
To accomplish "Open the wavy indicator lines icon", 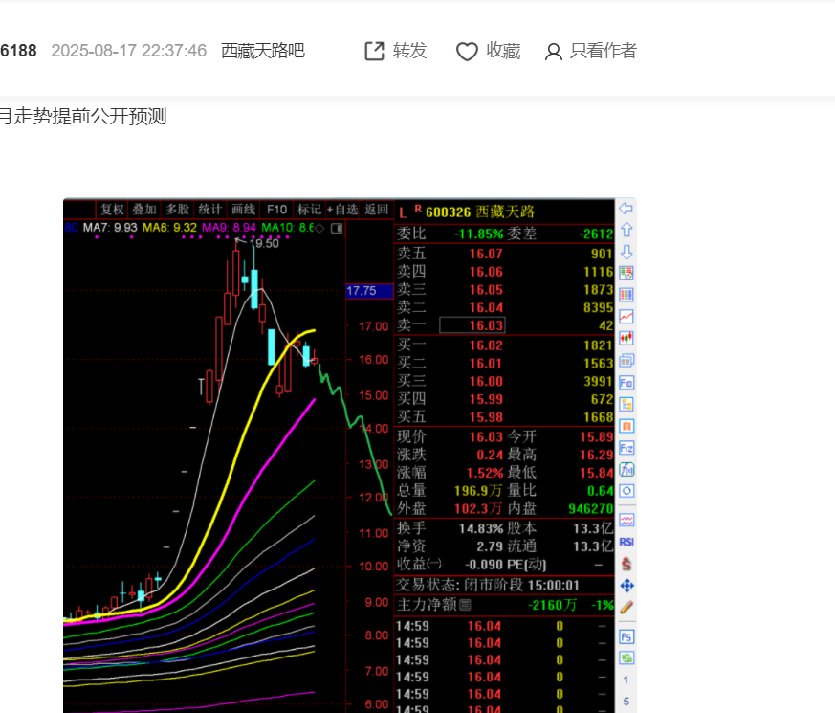I will point(626,520).
